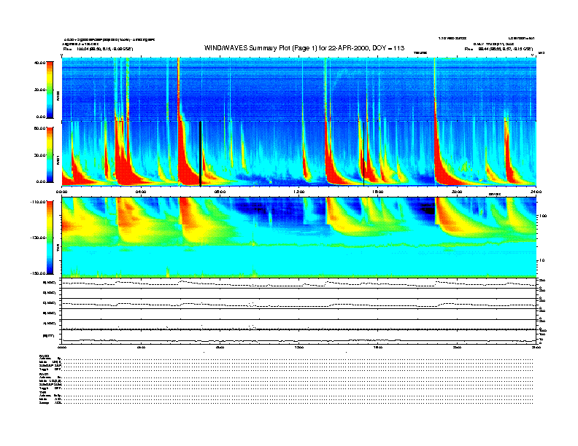
Task: Click the -150.00 label on TNR scale
Action: (x=37, y=273)
